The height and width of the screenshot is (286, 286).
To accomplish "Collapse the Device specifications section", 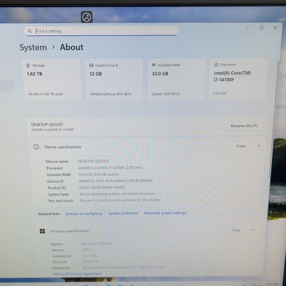I will pyautogui.click(x=259, y=146).
